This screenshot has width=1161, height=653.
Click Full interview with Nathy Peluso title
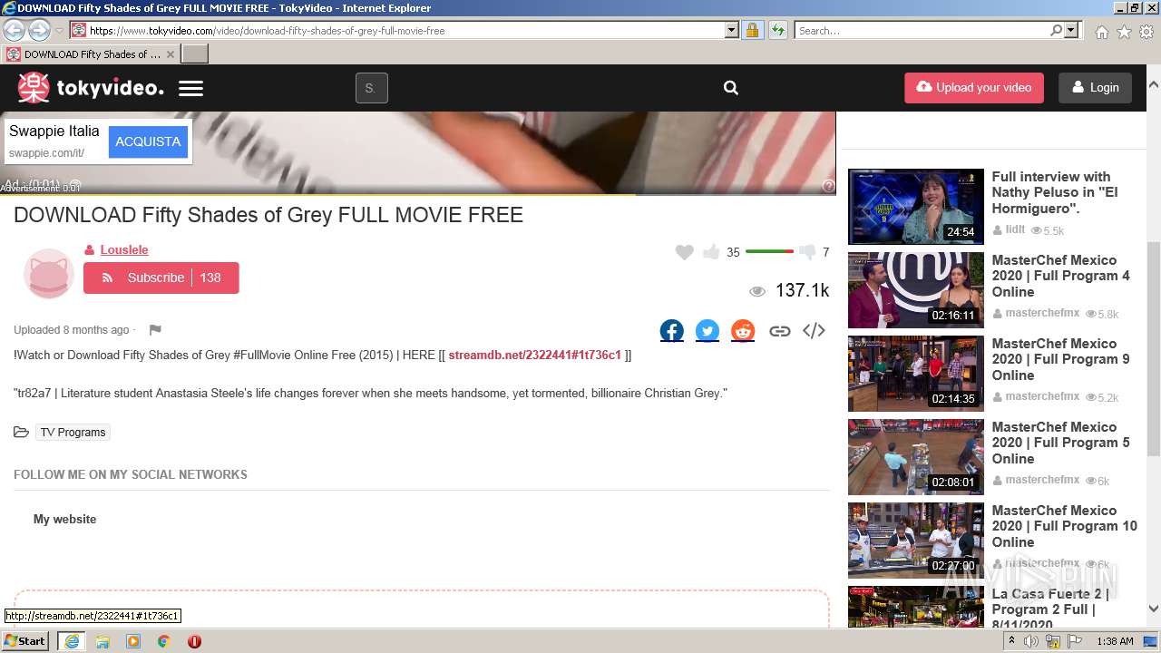click(x=1055, y=192)
